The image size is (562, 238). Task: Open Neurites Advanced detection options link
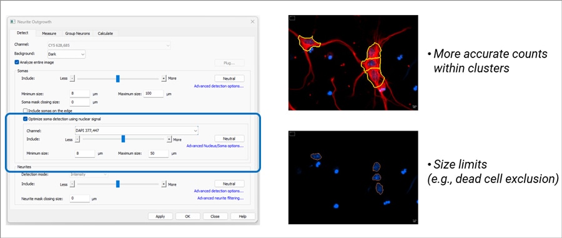[219, 191]
